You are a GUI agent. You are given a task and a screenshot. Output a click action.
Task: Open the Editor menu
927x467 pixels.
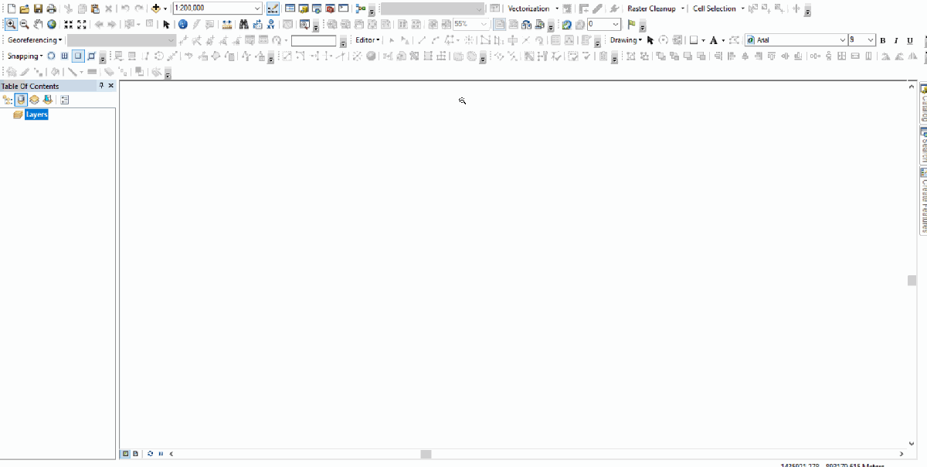click(368, 40)
